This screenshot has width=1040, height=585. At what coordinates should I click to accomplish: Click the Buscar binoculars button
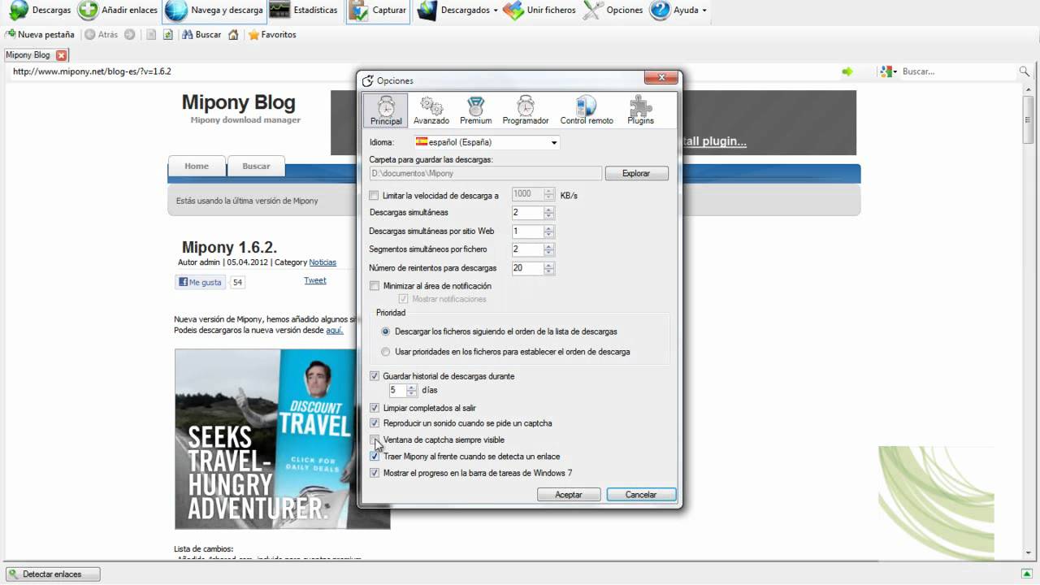point(201,35)
